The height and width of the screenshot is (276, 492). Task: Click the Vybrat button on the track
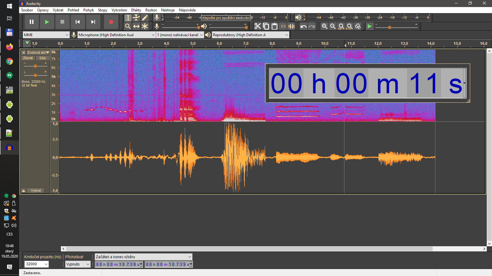tap(35, 190)
